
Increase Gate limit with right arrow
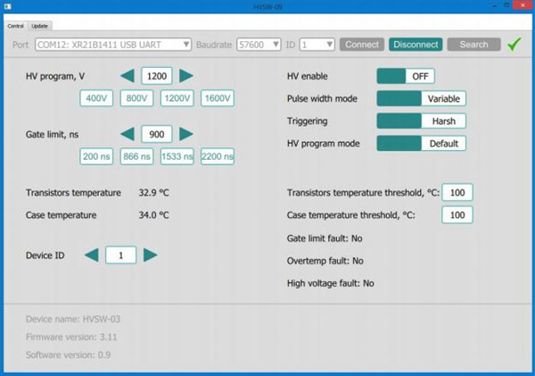pyautogui.click(x=186, y=134)
